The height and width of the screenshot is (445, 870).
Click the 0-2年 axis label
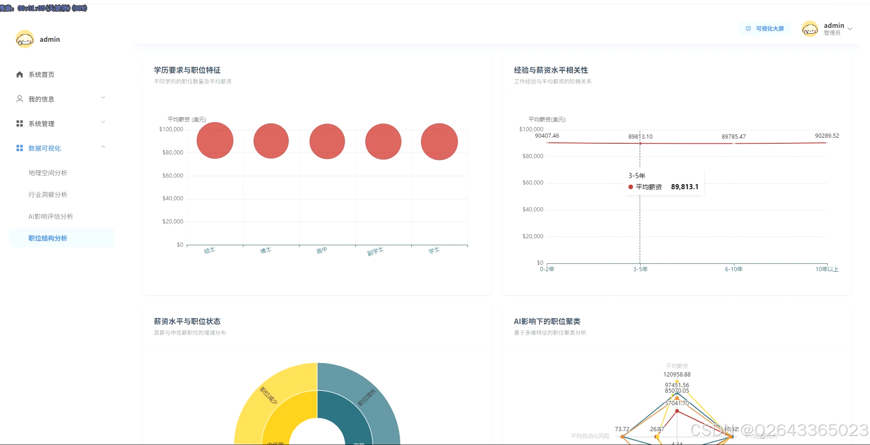point(547,269)
